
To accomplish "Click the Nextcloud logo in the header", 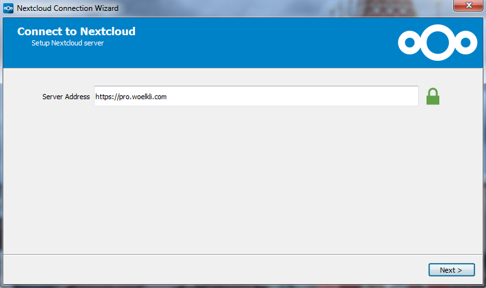I will tap(437, 42).
